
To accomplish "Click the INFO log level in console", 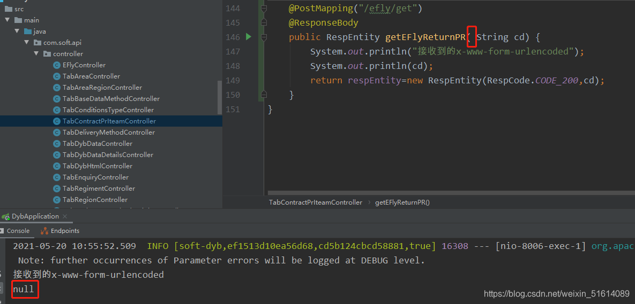I will click(x=158, y=246).
